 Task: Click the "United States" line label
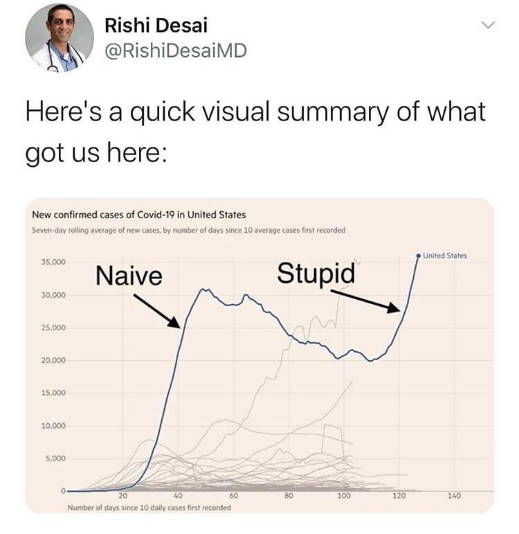click(x=445, y=256)
